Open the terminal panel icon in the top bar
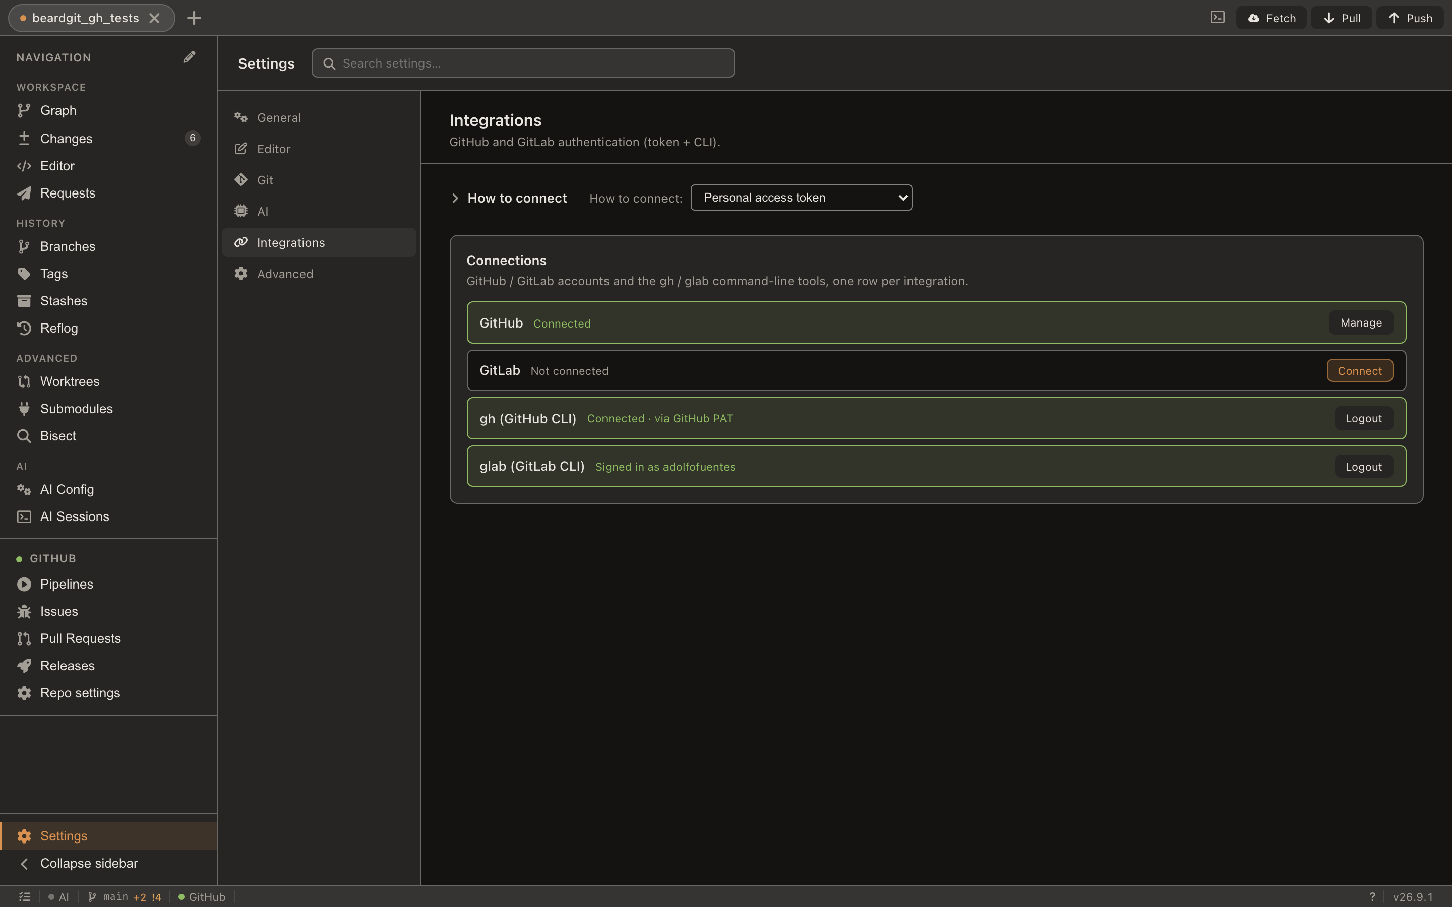The height and width of the screenshot is (907, 1452). pos(1218,18)
